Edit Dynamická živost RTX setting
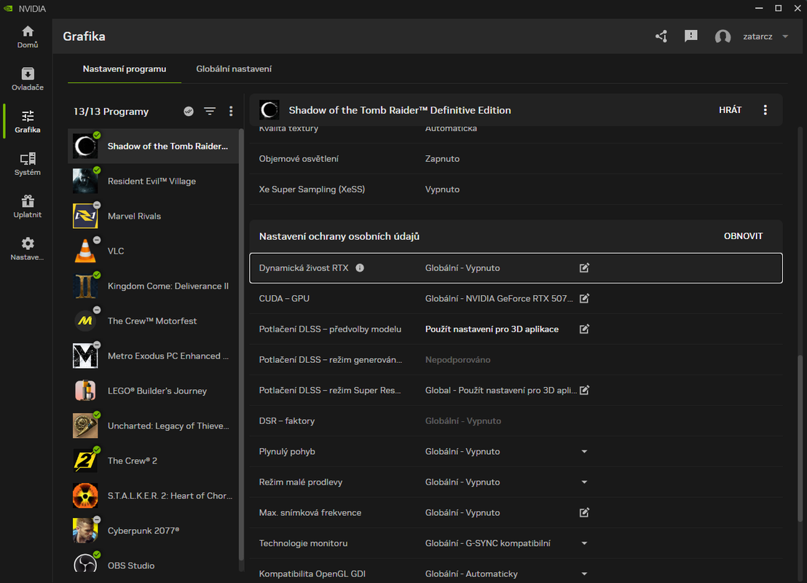807x583 pixels. pos(584,267)
